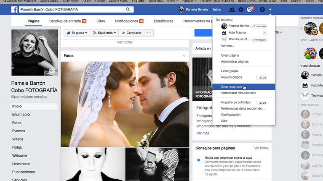Open the friend requests icon
Viewport: 323px width, 181px height.
(232, 9)
